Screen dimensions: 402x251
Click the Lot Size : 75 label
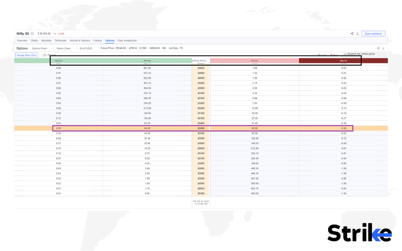coord(176,48)
